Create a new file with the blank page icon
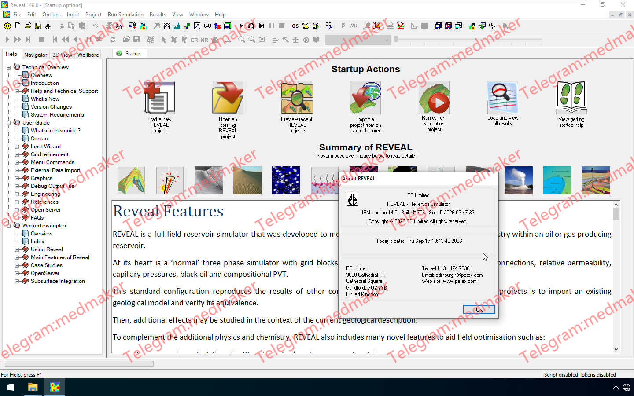Viewport: 634px width, 396px height. (x=18, y=26)
